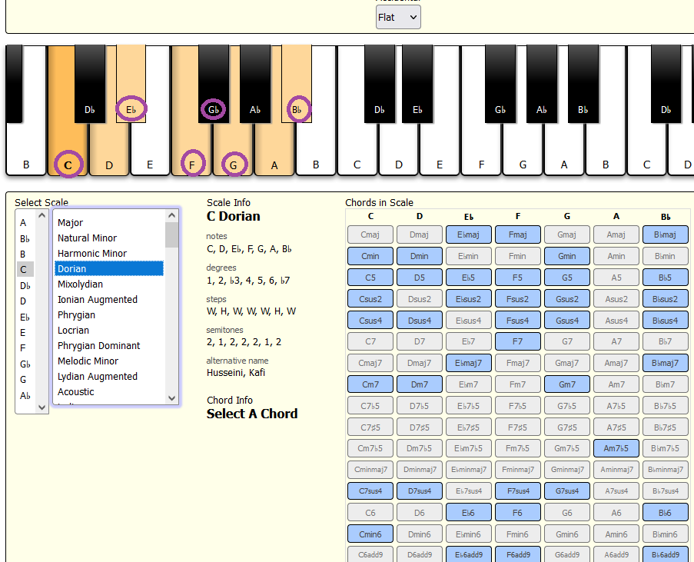Viewport: 694px width, 562px height.
Task: Click the F7 chord button
Action: [x=517, y=341]
